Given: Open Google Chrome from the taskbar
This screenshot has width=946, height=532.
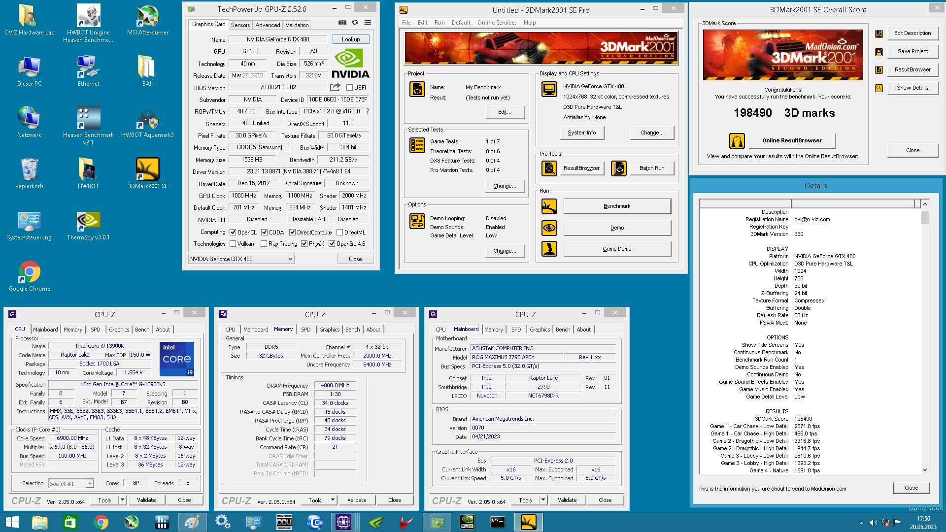Looking at the screenshot, I should (101, 522).
